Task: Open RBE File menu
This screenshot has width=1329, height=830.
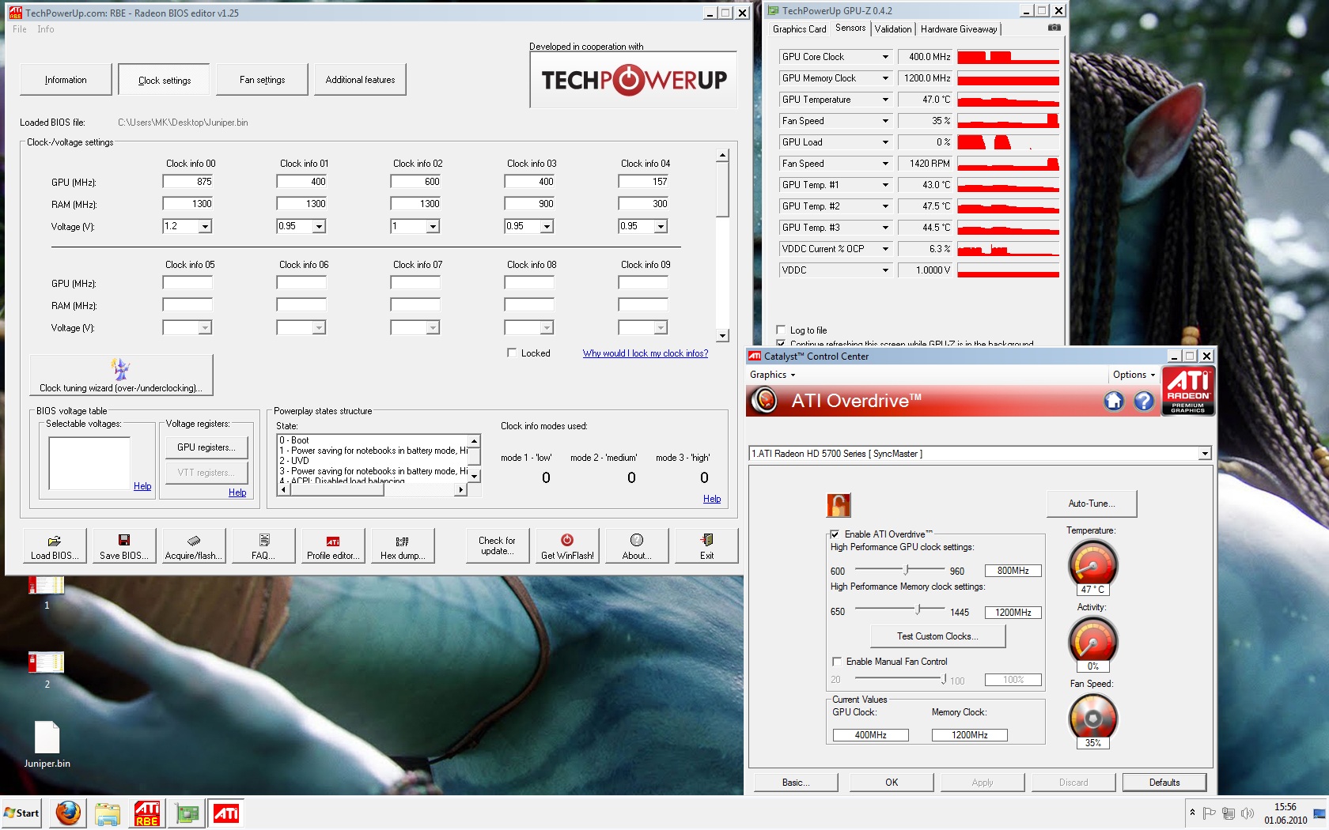Action: pos(20,29)
